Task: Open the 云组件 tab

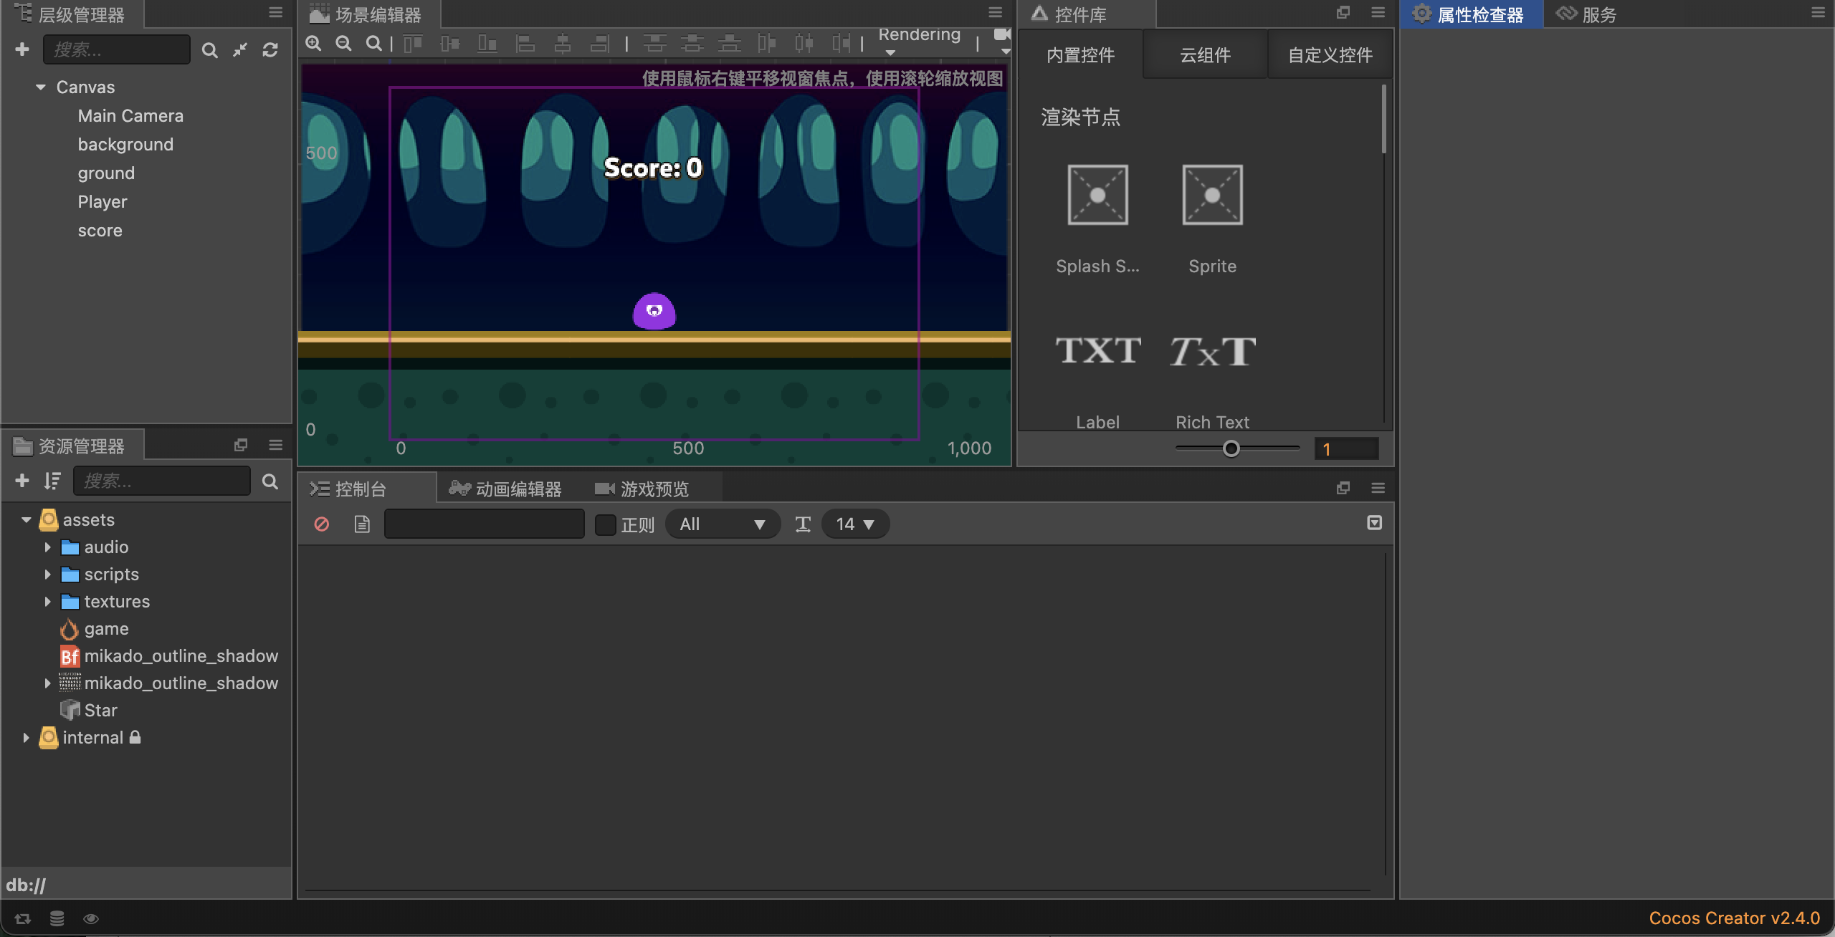Action: (x=1205, y=55)
